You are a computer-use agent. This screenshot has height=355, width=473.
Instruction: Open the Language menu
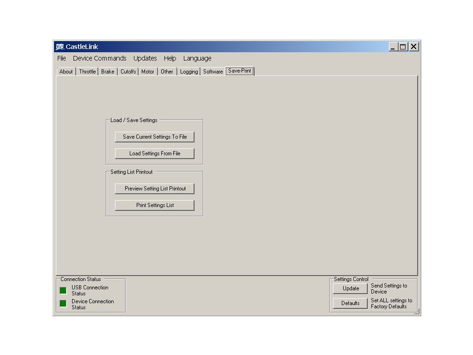[197, 58]
